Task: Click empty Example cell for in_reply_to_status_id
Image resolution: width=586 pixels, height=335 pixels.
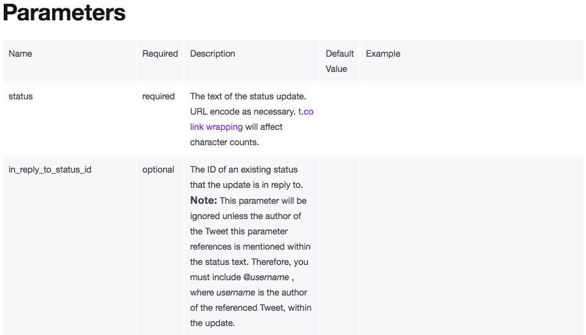Action: pos(471,245)
